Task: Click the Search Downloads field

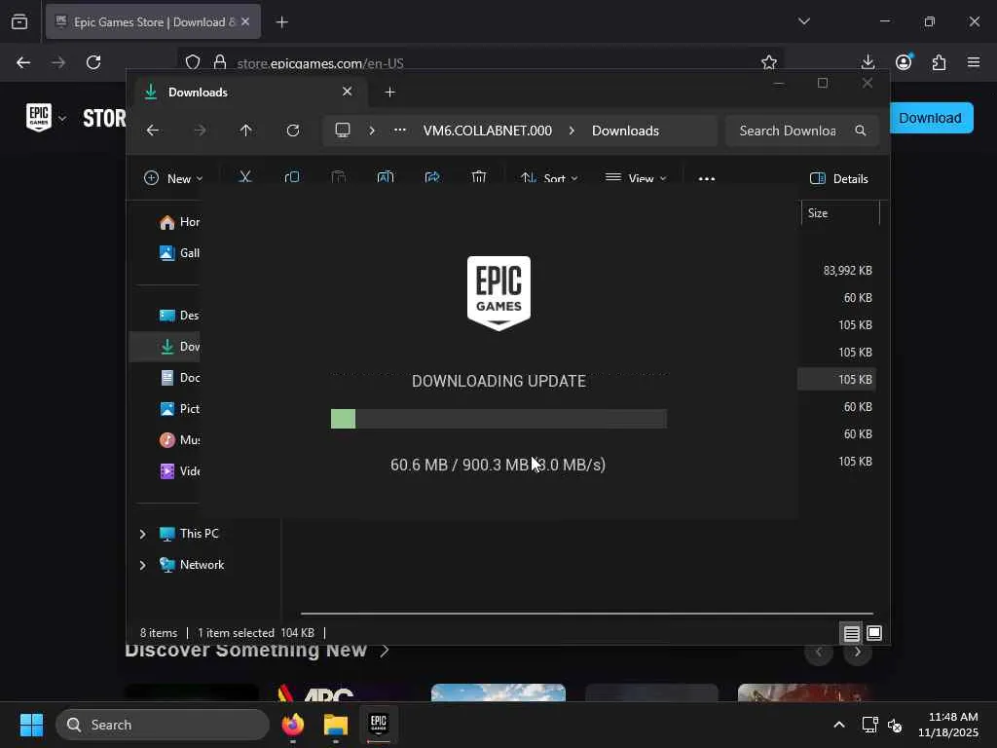Action: click(x=802, y=131)
